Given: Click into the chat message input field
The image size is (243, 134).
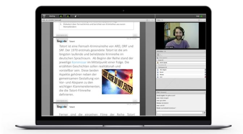Looking at the screenshot, I should [180, 113].
